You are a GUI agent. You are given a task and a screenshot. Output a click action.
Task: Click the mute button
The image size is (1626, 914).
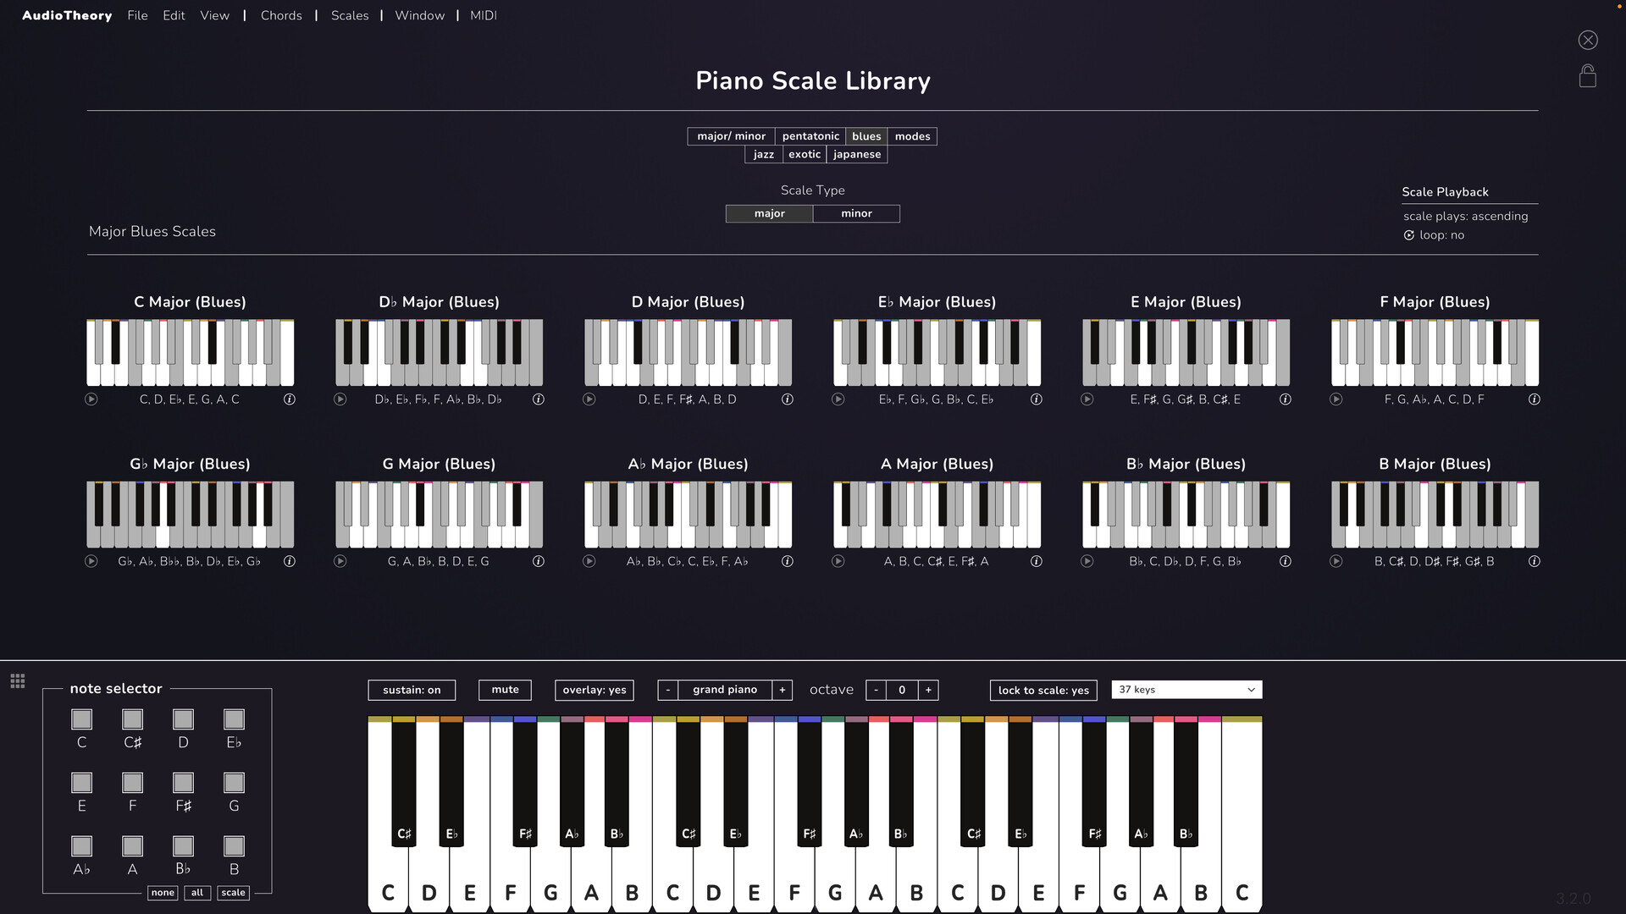pyautogui.click(x=505, y=690)
